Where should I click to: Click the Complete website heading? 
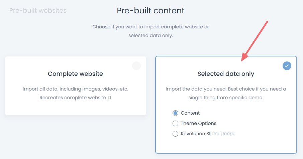coord(75,73)
